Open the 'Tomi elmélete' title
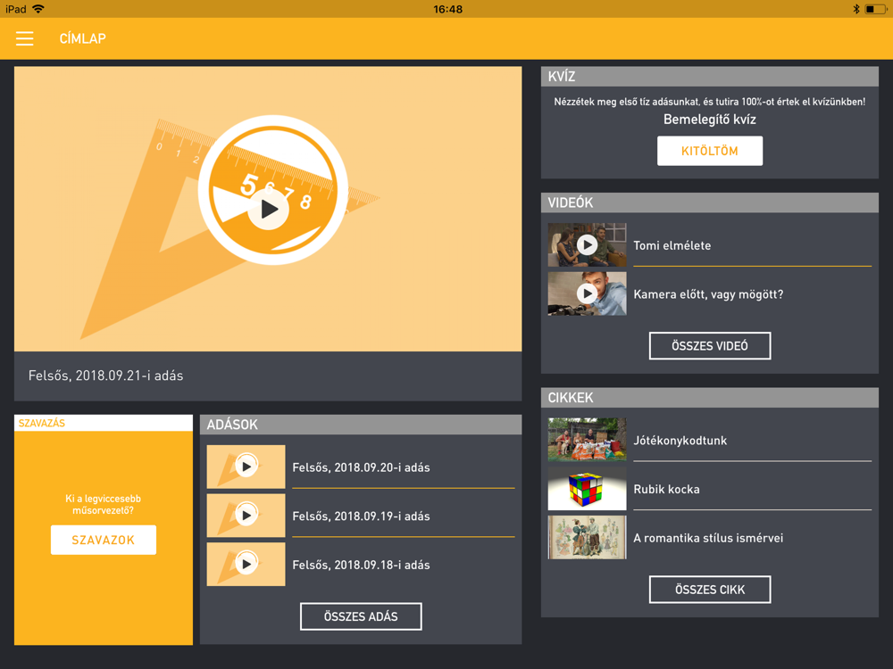This screenshot has width=893, height=669. tap(672, 246)
